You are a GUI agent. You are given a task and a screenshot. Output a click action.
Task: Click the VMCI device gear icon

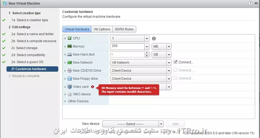(x=70, y=94)
